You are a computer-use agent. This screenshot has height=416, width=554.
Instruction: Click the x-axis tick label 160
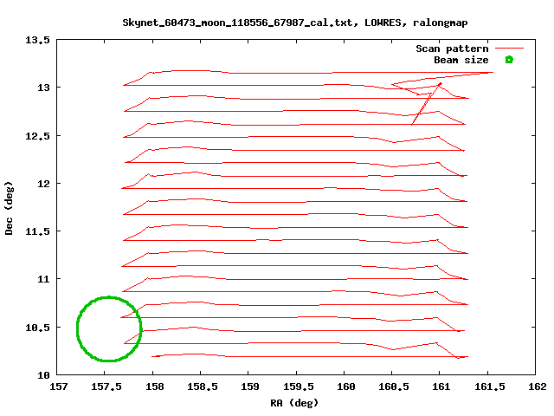point(346,387)
